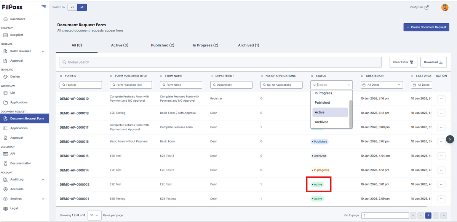This screenshot has width=457, height=222.
Task: Open the Dashboard sidebar item
Action: pyautogui.click(x=18, y=19)
